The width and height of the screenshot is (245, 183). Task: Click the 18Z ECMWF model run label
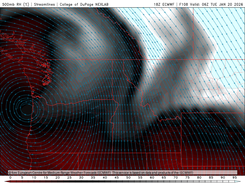(164, 5)
